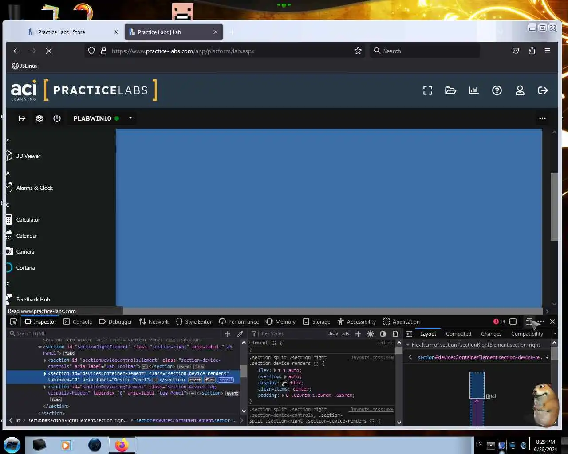Screen dimensions: 568x454
Task: Toggle dark color scheme simulation icon
Action: coord(383,334)
